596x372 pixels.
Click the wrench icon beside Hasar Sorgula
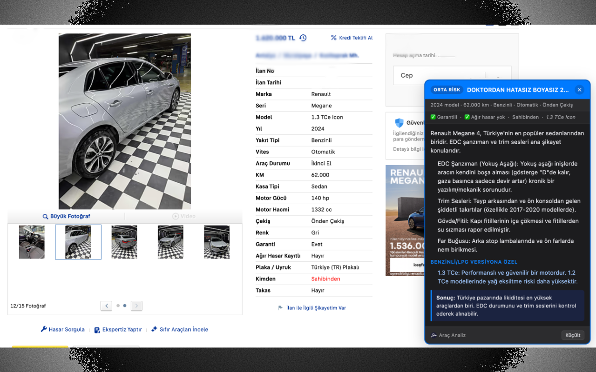tap(44, 329)
